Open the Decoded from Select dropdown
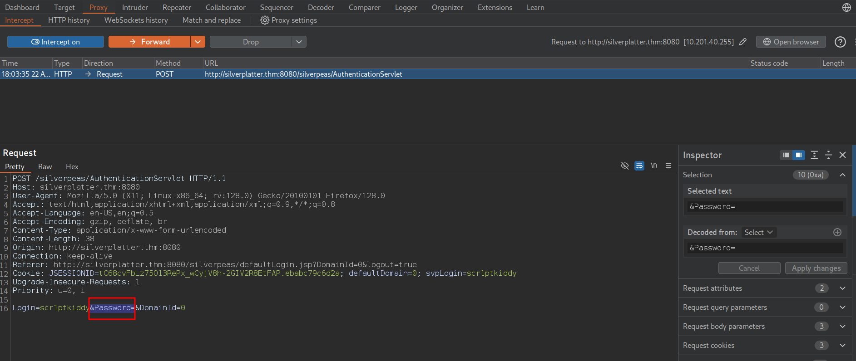 tap(758, 232)
